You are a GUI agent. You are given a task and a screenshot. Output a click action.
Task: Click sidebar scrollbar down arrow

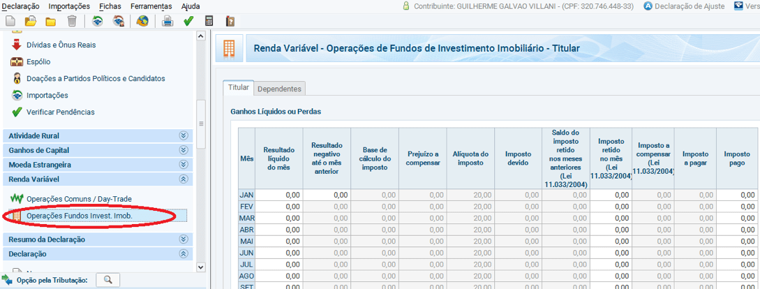pyautogui.click(x=201, y=267)
